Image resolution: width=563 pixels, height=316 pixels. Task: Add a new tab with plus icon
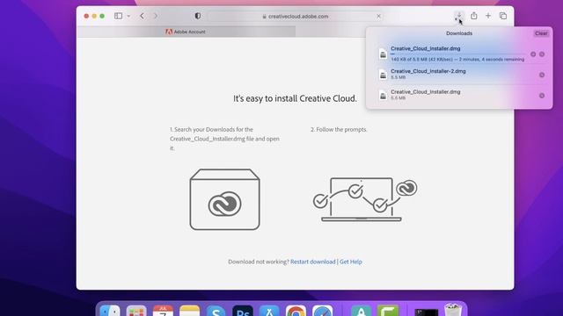click(488, 16)
